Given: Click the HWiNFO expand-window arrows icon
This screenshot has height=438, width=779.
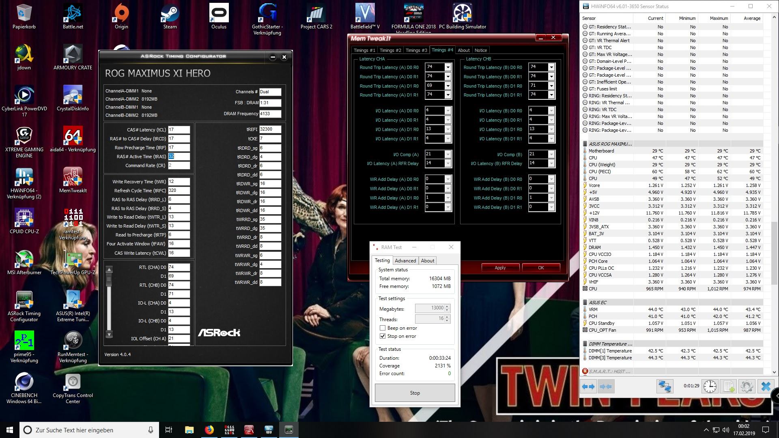Looking at the screenshot, I should [x=588, y=386].
